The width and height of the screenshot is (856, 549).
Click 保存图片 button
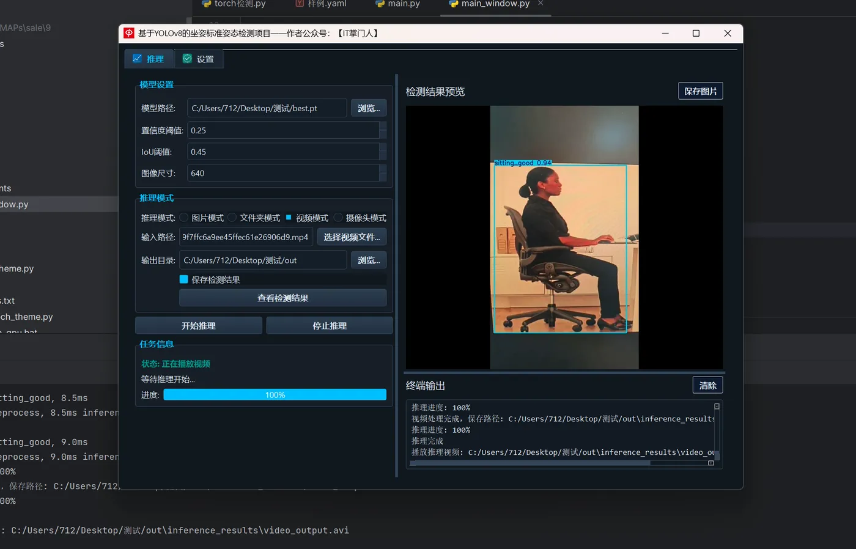[701, 91]
